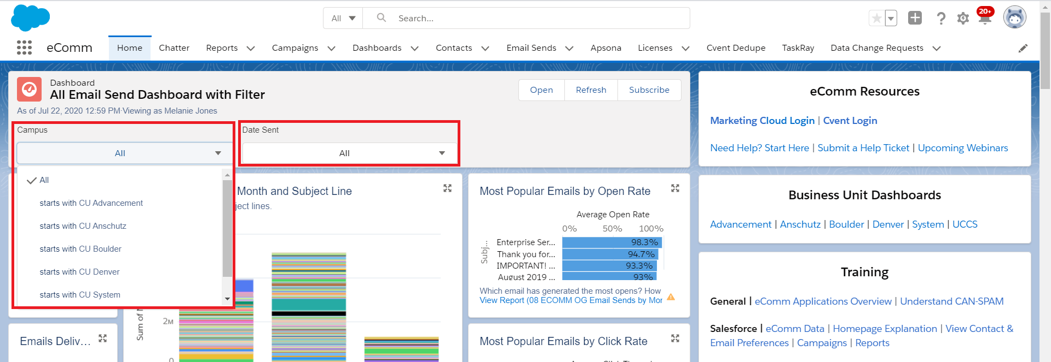
Task: Open the Date Sent filter dropdown
Action: (x=349, y=153)
